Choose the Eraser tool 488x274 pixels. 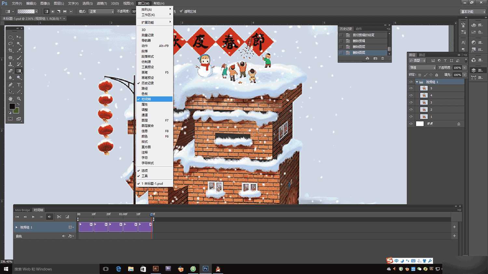coord(10,71)
